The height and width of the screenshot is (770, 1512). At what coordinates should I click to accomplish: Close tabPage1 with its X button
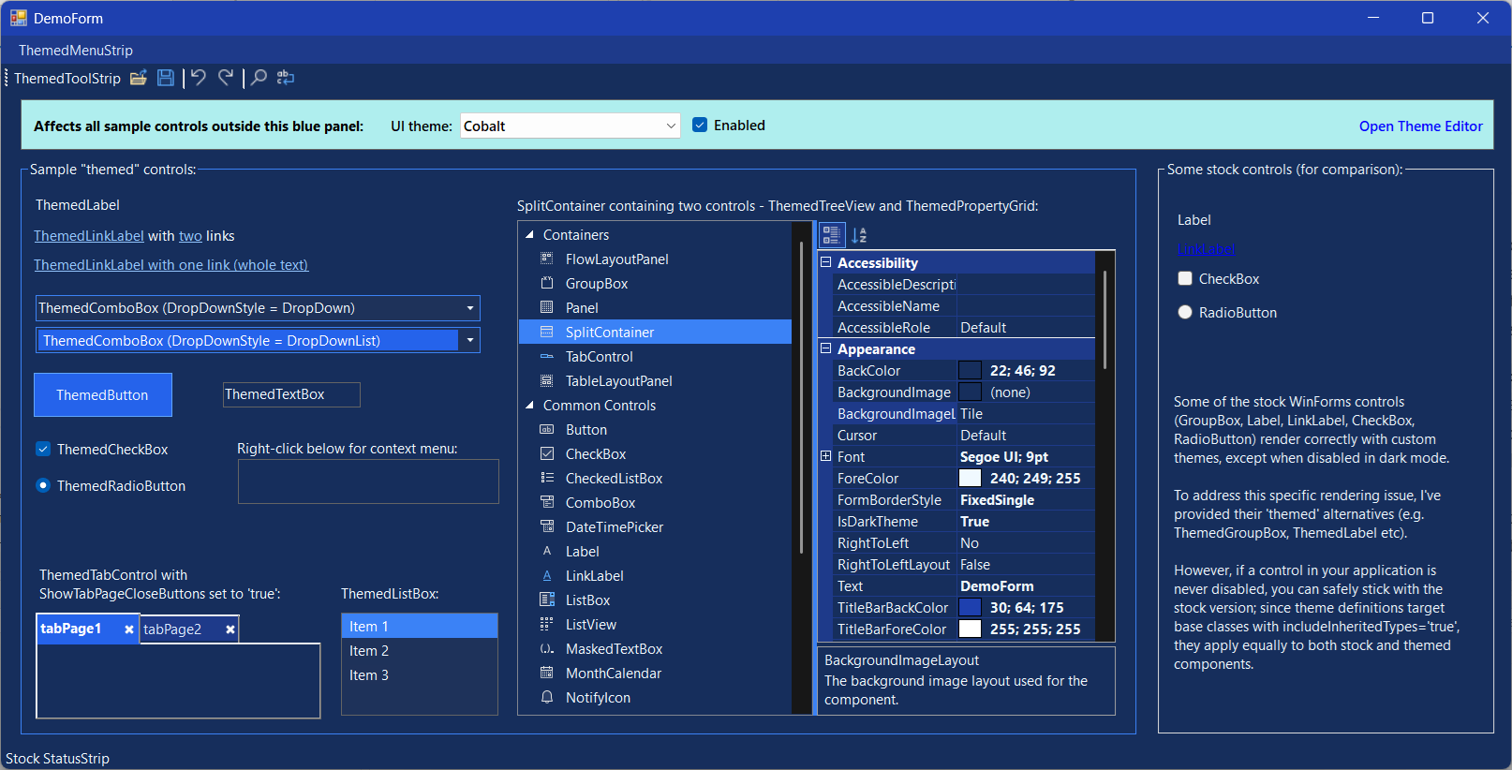tap(129, 629)
